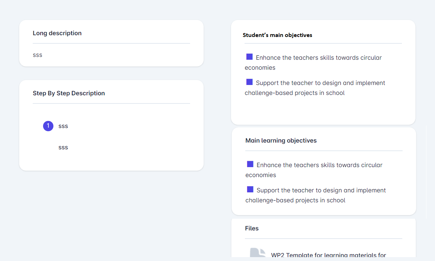Click the sss text under Long description
This screenshot has height=261, width=435.
point(37,55)
